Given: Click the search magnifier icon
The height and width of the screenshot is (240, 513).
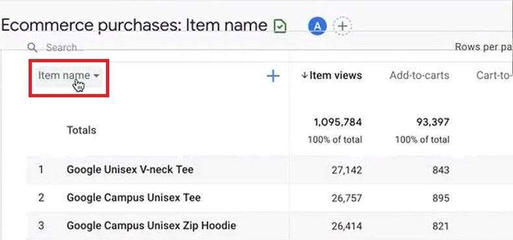Looking at the screenshot, I should [x=33, y=47].
